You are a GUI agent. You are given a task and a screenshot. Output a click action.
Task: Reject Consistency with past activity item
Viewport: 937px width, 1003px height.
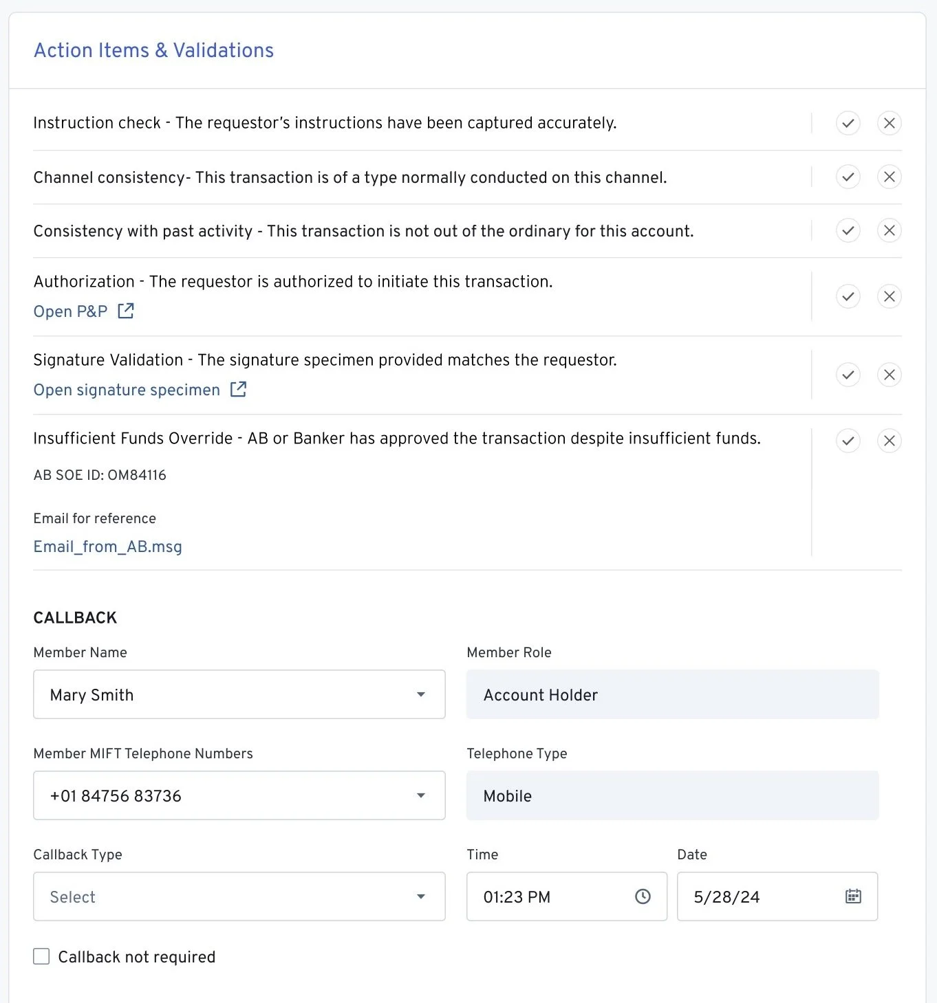click(889, 230)
